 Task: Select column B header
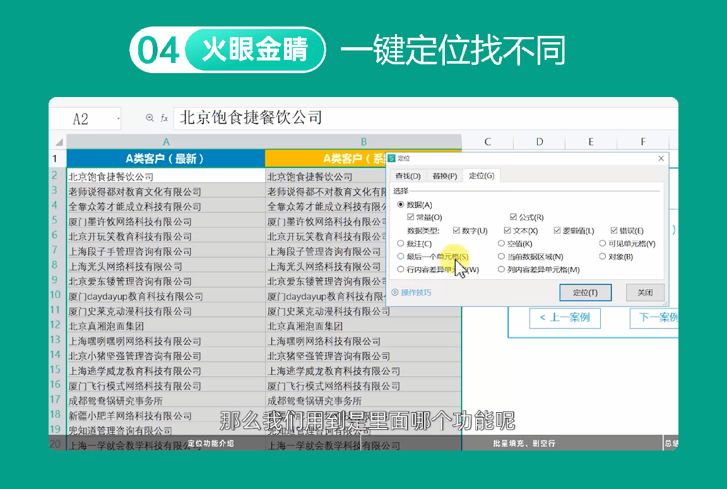(363, 142)
